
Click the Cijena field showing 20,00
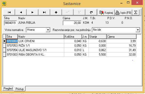pos(72,23)
